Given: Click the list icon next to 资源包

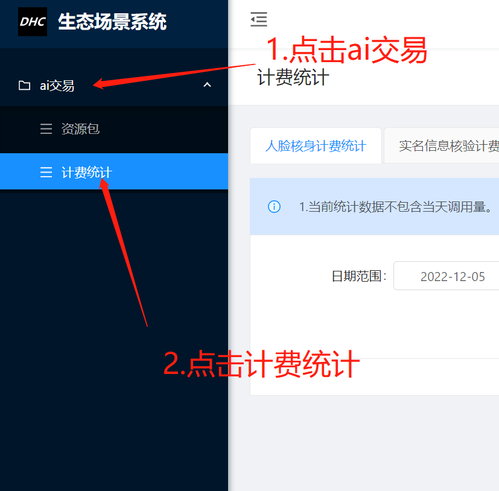Looking at the screenshot, I should pos(46,129).
